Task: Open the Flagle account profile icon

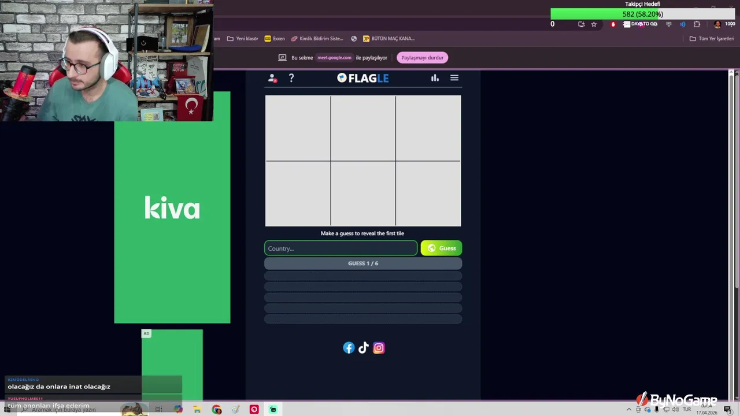Action: coord(272,78)
